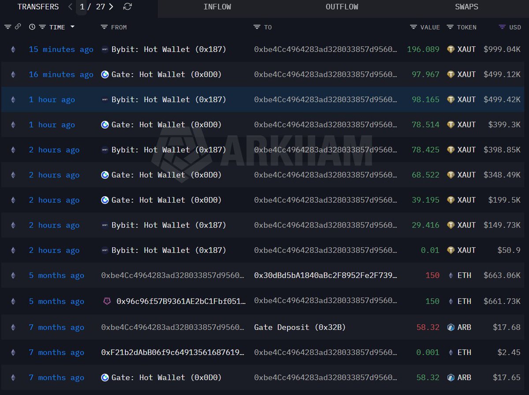Viewport: 529px width, 395px height.
Task: Switch to the INFLOW tab
Action: point(217,7)
